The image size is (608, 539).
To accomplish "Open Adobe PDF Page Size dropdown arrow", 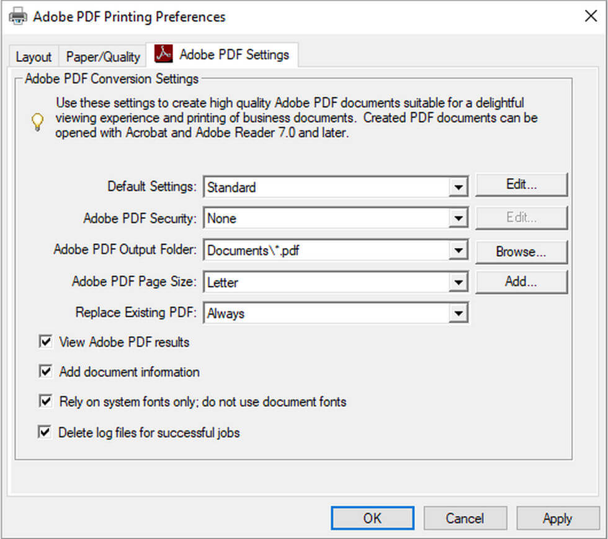I will tap(458, 282).
